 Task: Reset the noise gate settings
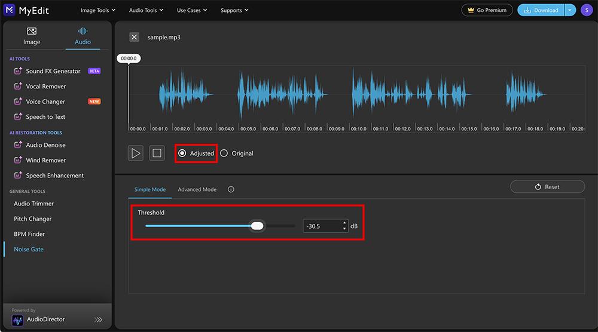(547, 187)
